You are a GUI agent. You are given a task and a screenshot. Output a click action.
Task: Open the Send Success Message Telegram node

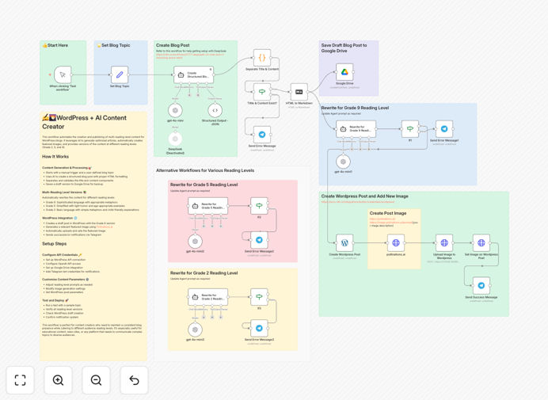tap(481, 285)
